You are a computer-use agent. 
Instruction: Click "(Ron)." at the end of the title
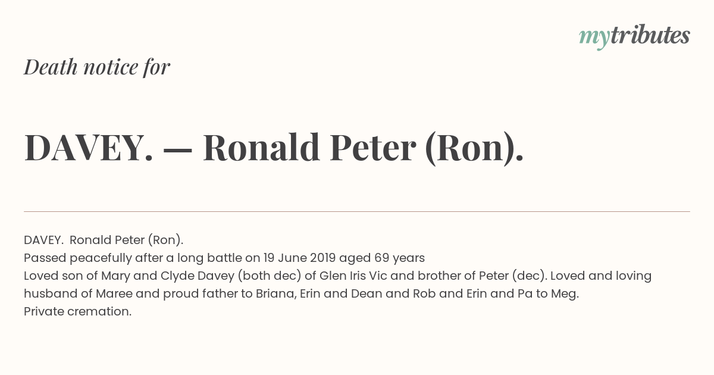point(474,148)
